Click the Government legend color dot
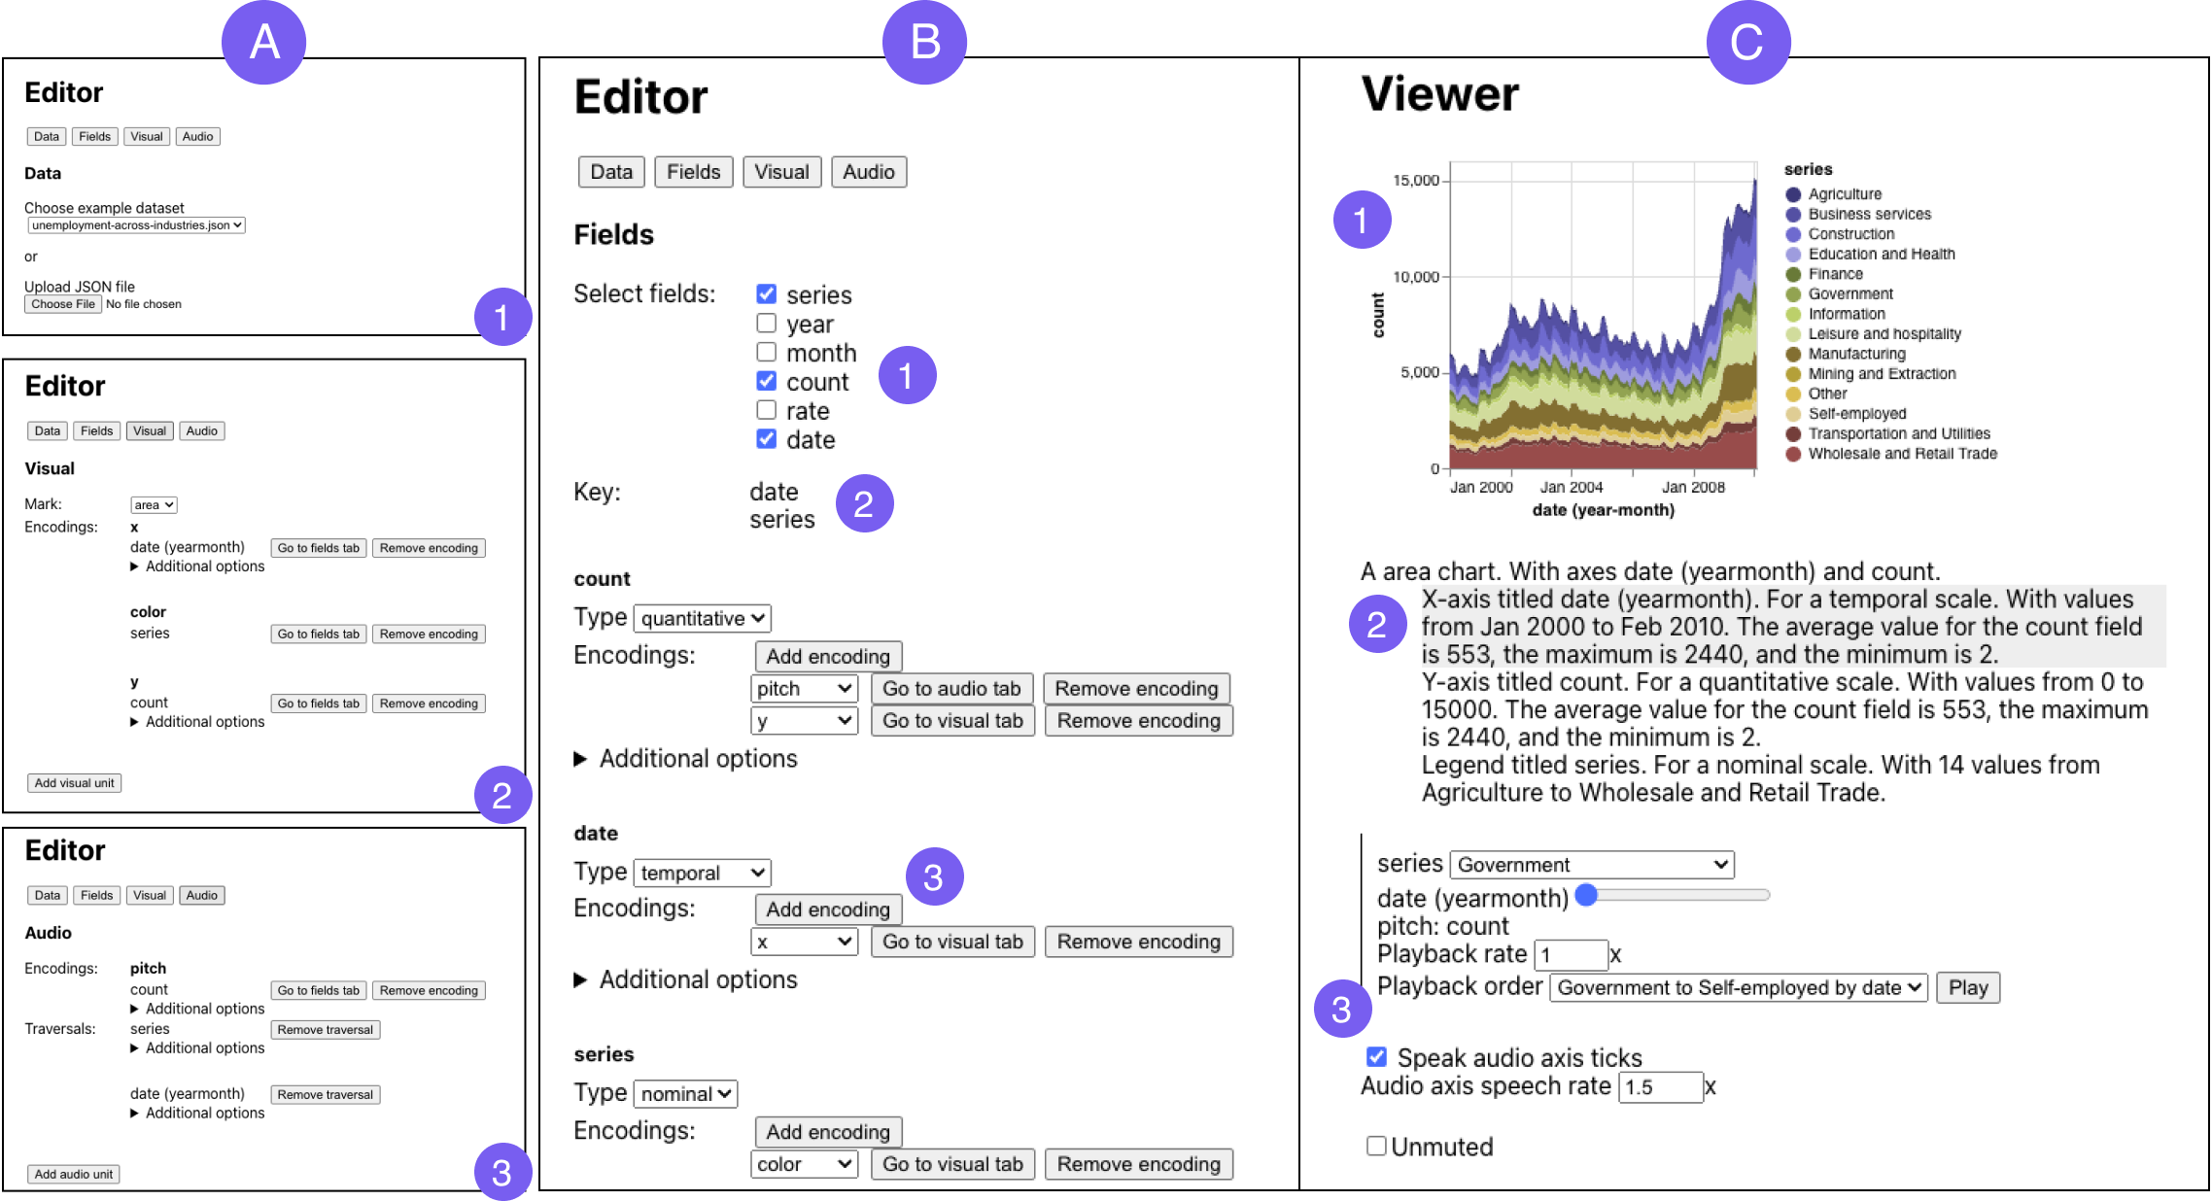2212x1201 pixels. pos(1793,294)
